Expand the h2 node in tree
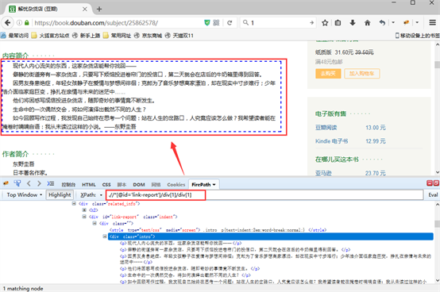The height and width of the screenshot is (292, 440). click(84, 210)
